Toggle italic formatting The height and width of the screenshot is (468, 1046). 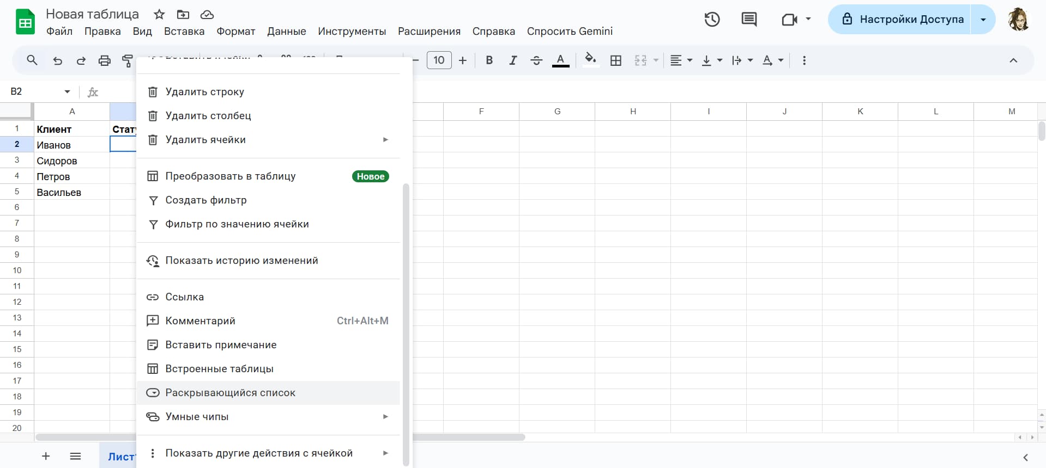pyautogui.click(x=512, y=60)
